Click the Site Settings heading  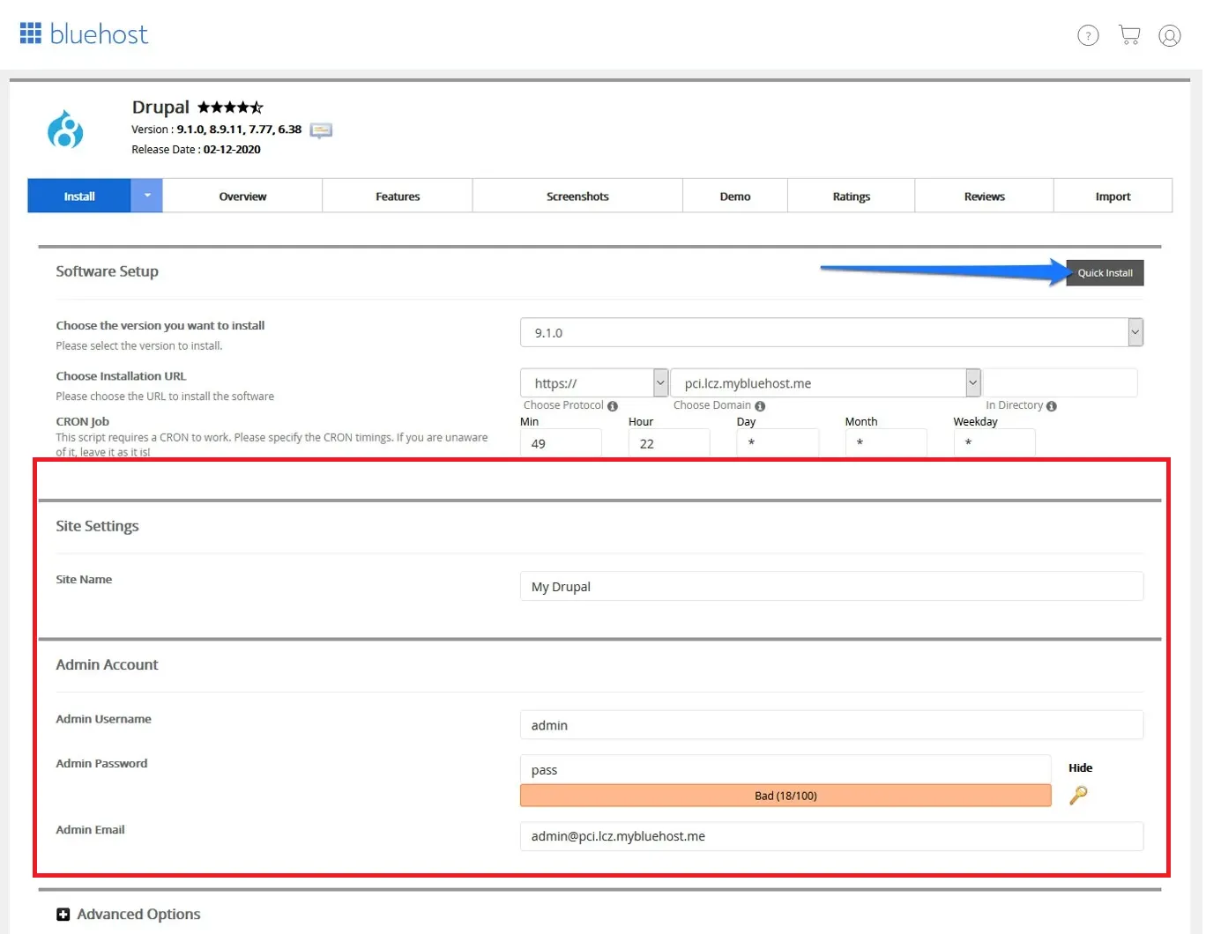[x=97, y=526]
